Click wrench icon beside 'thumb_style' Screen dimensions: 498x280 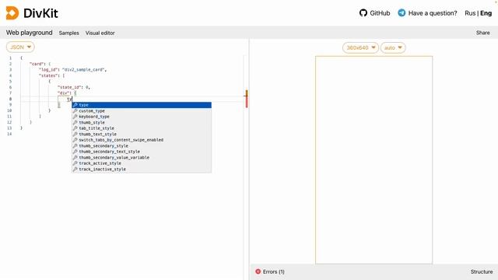(x=75, y=123)
